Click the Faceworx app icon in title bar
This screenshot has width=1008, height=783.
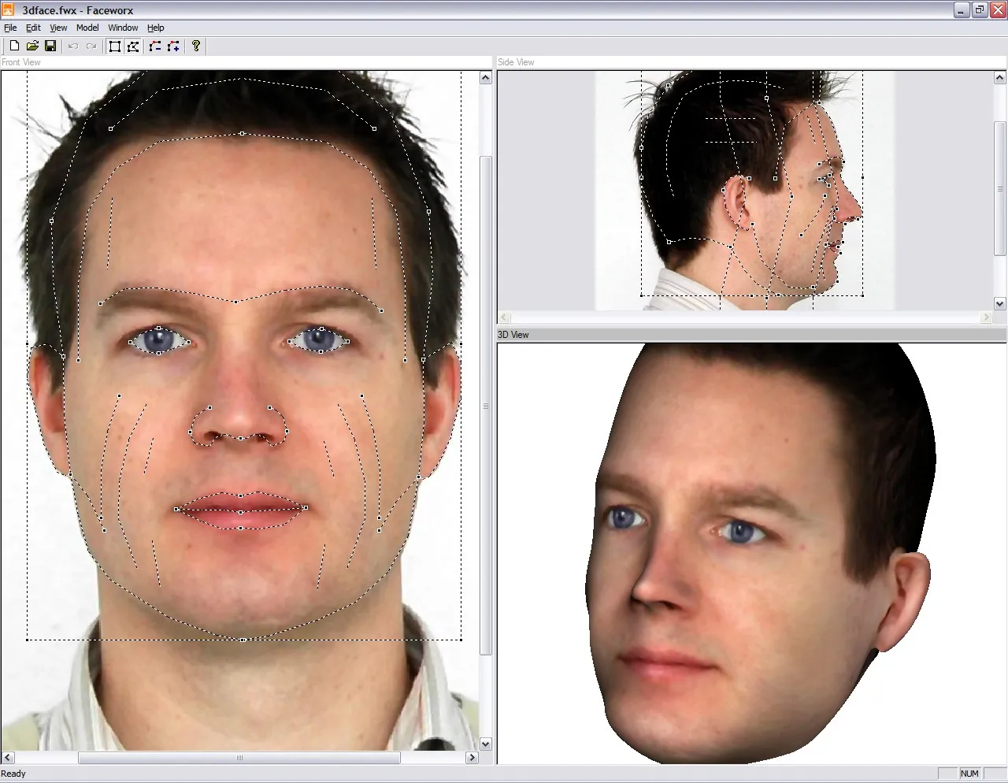coord(9,10)
